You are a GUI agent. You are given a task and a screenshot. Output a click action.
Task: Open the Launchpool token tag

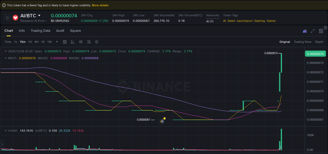pos(244,21)
